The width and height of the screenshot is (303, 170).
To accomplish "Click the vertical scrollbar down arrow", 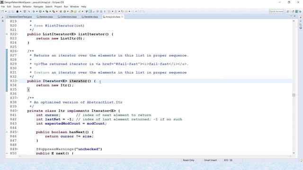I will tap(294, 153).
